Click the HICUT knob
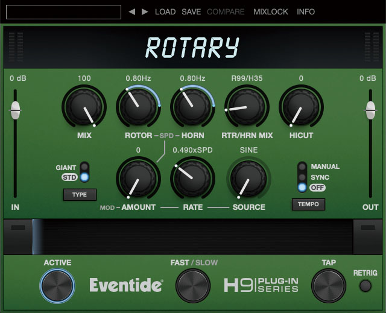 301,107
